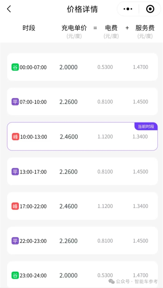The height and width of the screenshot is (288, 163).
Task: Tap the green valley icon for 00:00-07:00
Action: click(15, 67)
